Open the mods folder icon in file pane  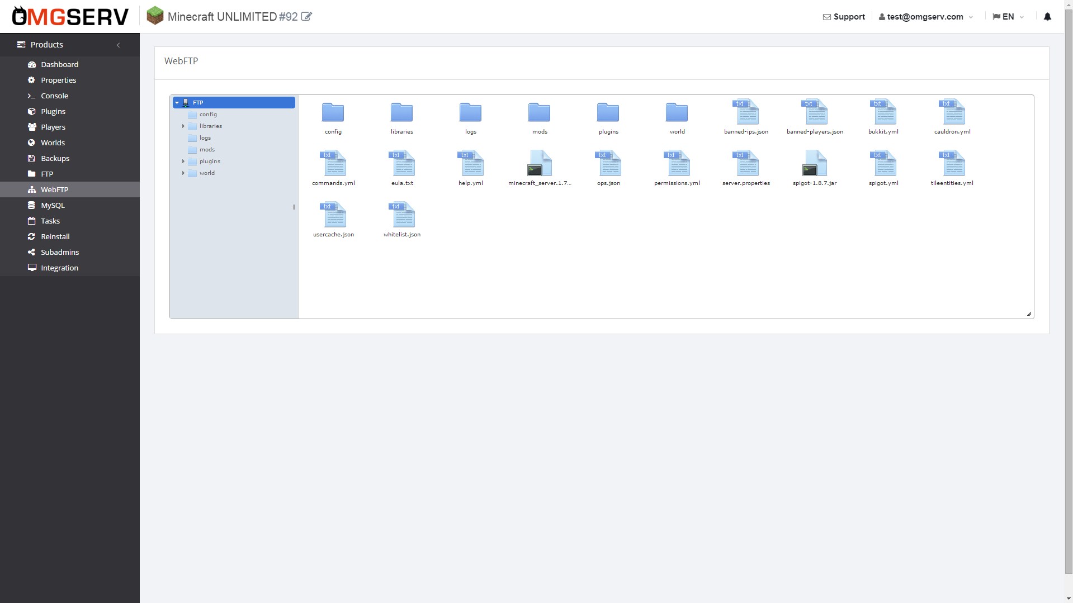coord(539,112)
